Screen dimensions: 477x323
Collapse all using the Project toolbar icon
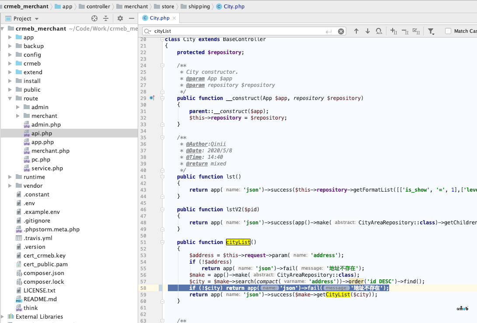click(106, 18)
